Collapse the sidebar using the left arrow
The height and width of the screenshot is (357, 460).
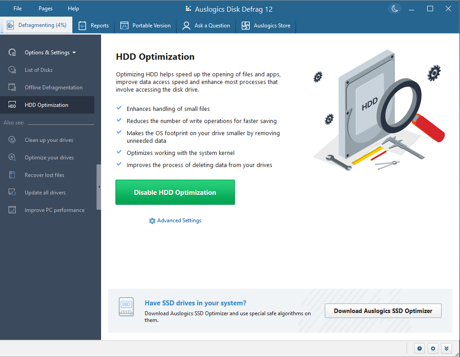coord(99,186)
